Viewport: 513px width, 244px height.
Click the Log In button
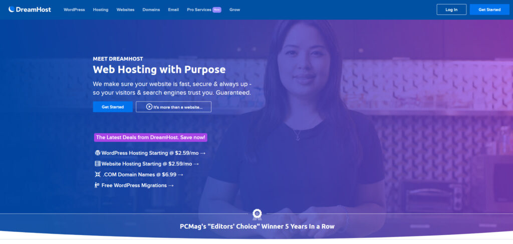[451, 9]
